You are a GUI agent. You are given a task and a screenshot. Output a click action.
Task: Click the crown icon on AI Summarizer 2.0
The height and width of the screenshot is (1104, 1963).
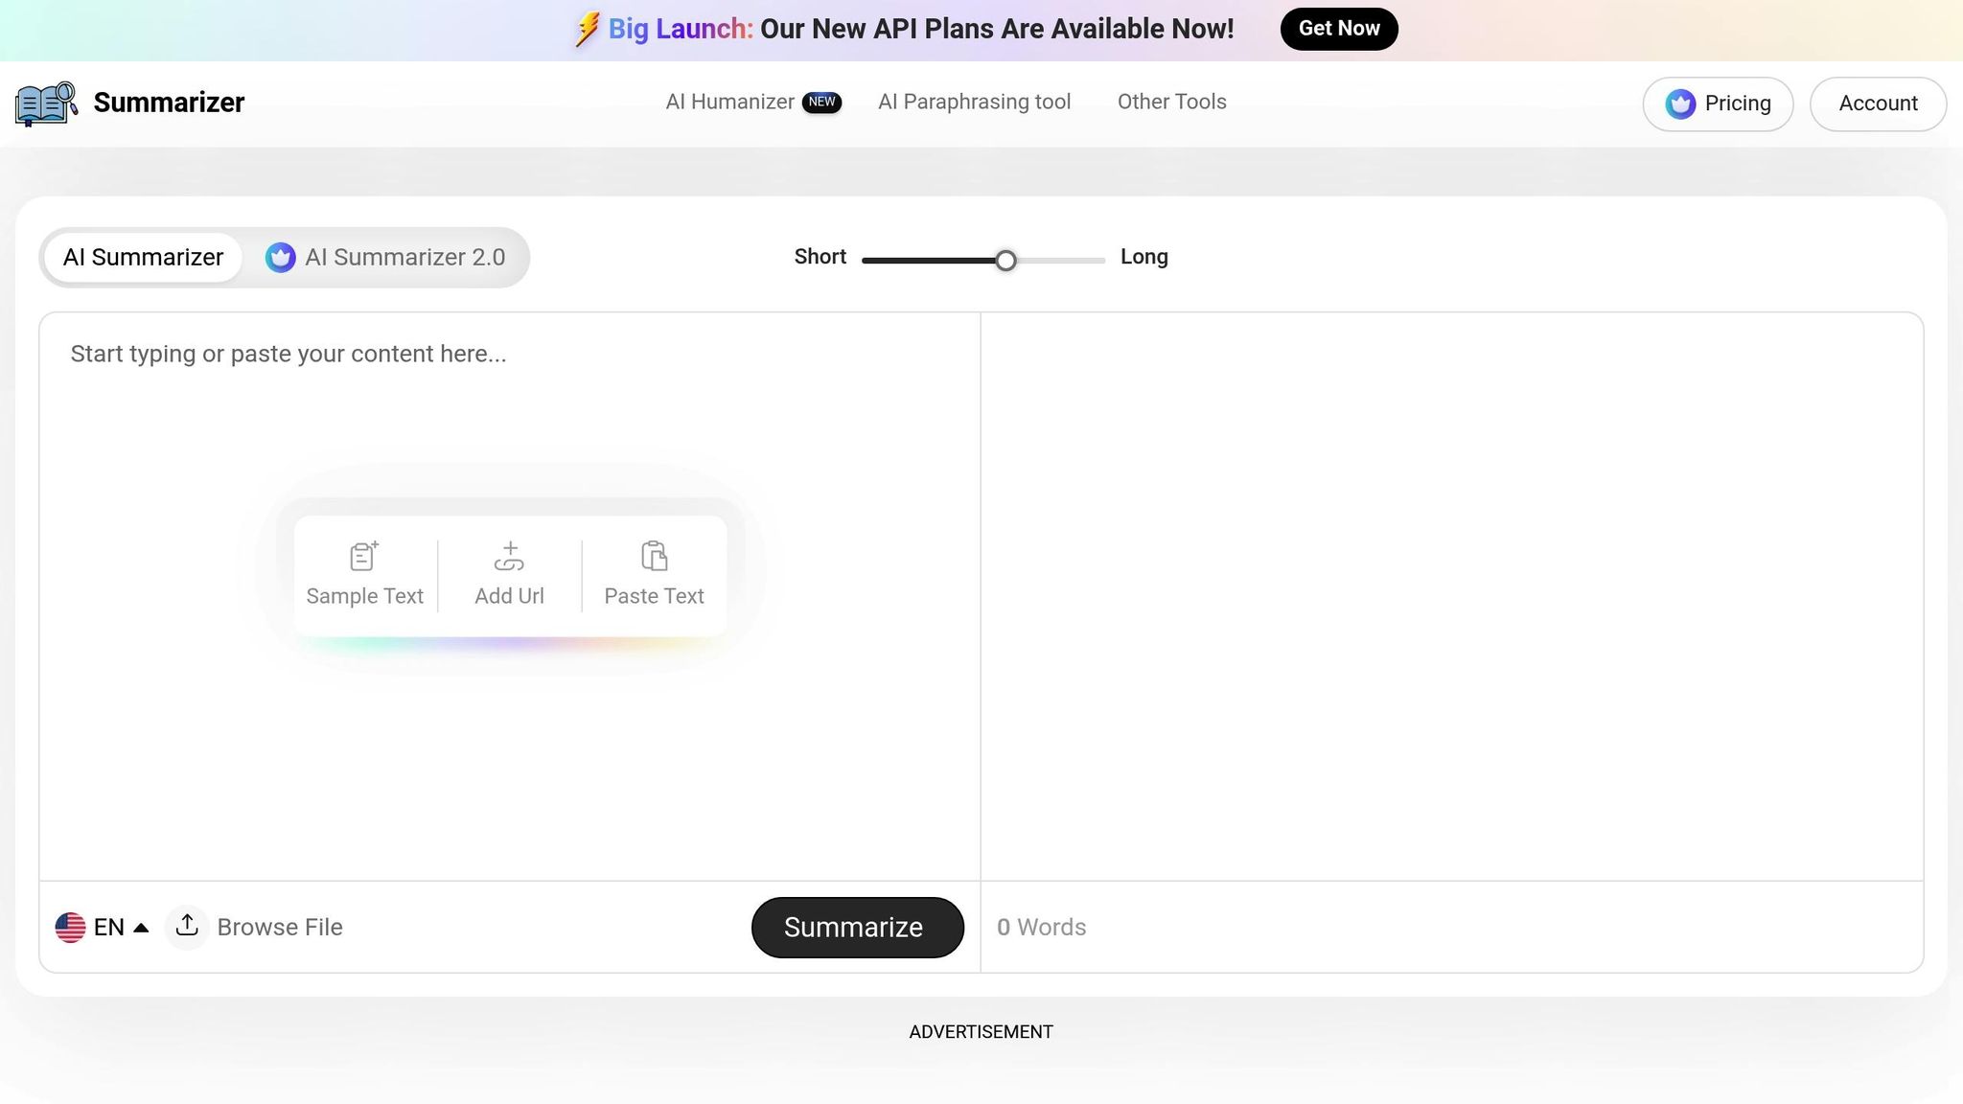pyautogui.click(x=280, y=257)
